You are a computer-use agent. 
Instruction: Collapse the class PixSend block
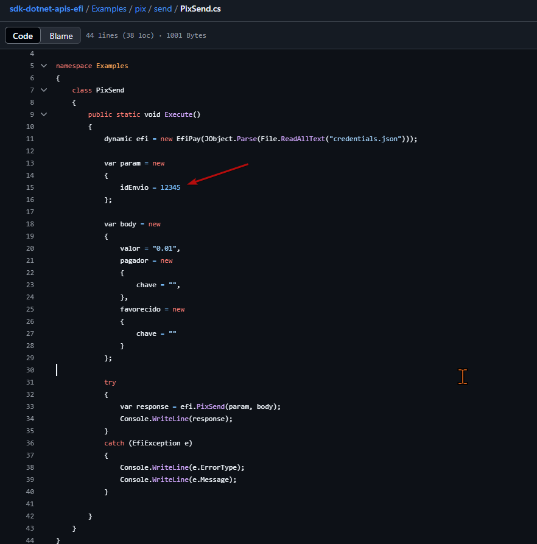[x=44, y=90]
